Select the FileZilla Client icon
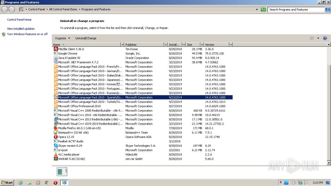Image resolution: width=331 pixels, height=186 pixels. tap(56, 49)
